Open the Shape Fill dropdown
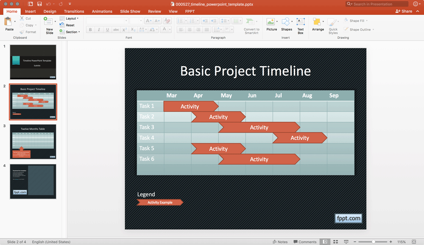The image size is (424, 245). (x=356, y=20)
